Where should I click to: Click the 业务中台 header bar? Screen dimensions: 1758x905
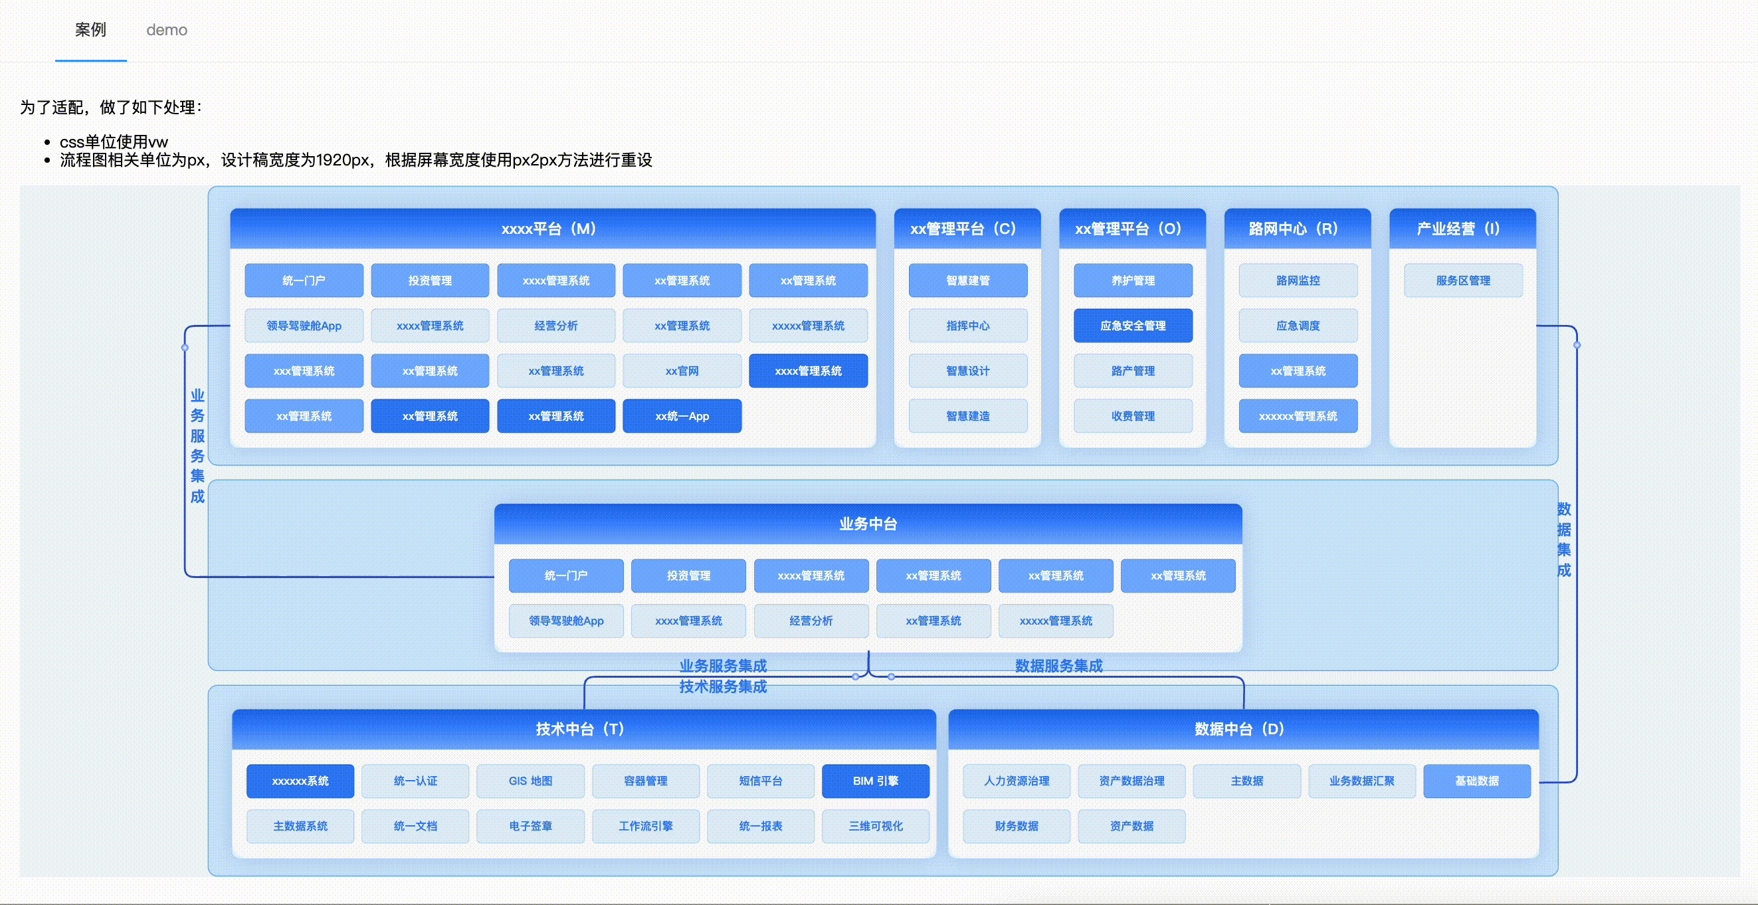point(868,524)
